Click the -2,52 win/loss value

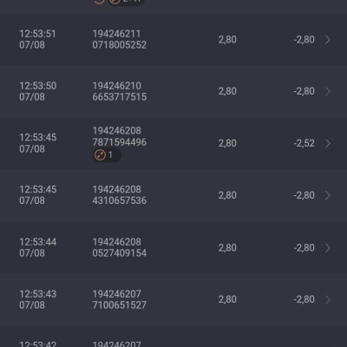pyautogui.click(x=304, y=143)
